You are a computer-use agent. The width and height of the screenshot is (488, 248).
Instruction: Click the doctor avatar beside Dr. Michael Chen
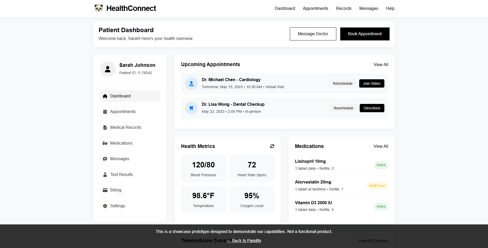(x=191, y=83)
